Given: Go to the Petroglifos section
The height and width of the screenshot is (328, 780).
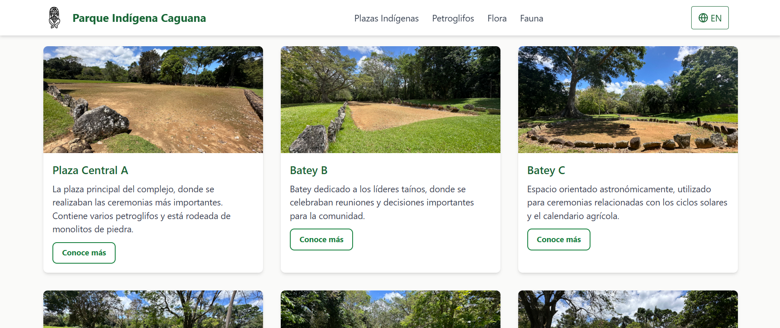Looking at the screenshot, I should (x=453, y=19).
